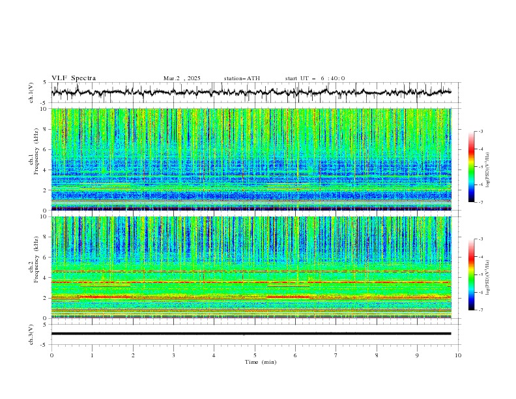Click the "-7" label on ch.1 colorbar
516x399 pixels.
pos(480,202)
